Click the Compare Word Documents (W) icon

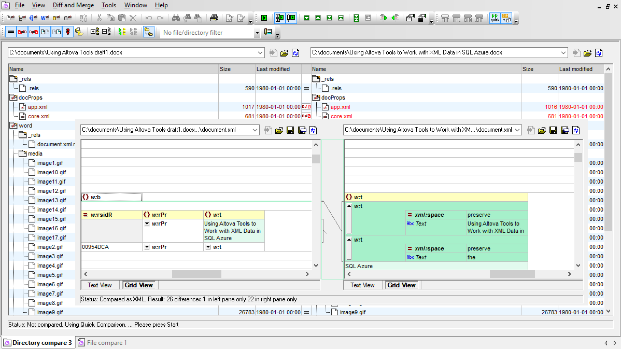(x=45, y=18)
